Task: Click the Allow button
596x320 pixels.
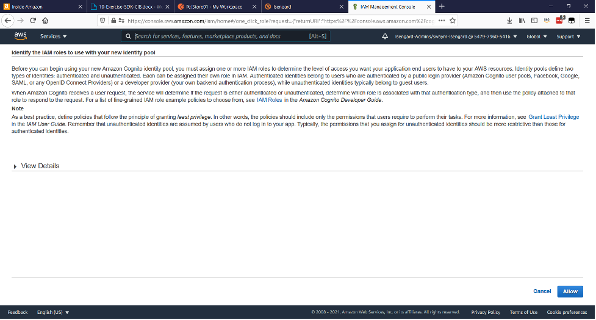Action: [x=570, y=291]
